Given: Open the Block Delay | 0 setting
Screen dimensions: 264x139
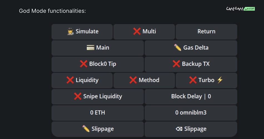Looking at the screenshot, I should [191, 97].
